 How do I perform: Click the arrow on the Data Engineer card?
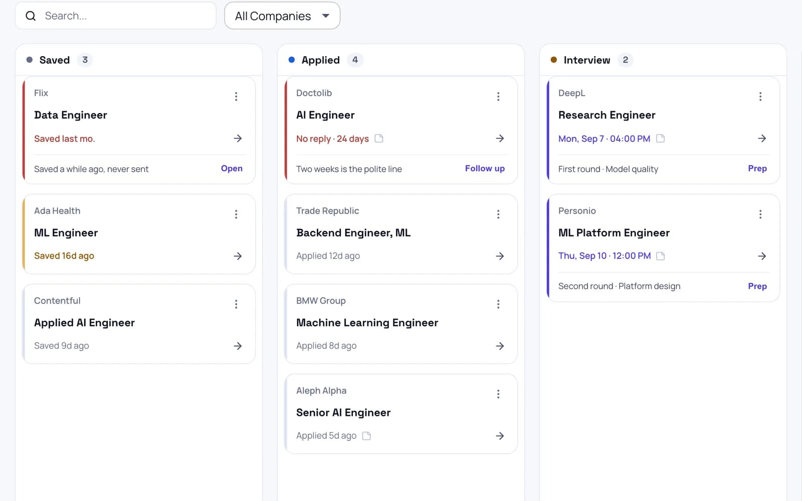point(238,138)
